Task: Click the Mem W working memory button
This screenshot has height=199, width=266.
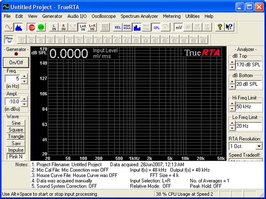Action: (9, 40)
